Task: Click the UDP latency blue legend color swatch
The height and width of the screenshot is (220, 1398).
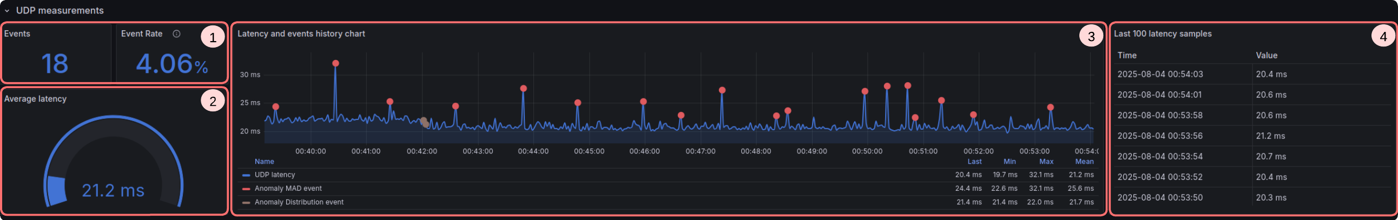Action: [246, 175]
